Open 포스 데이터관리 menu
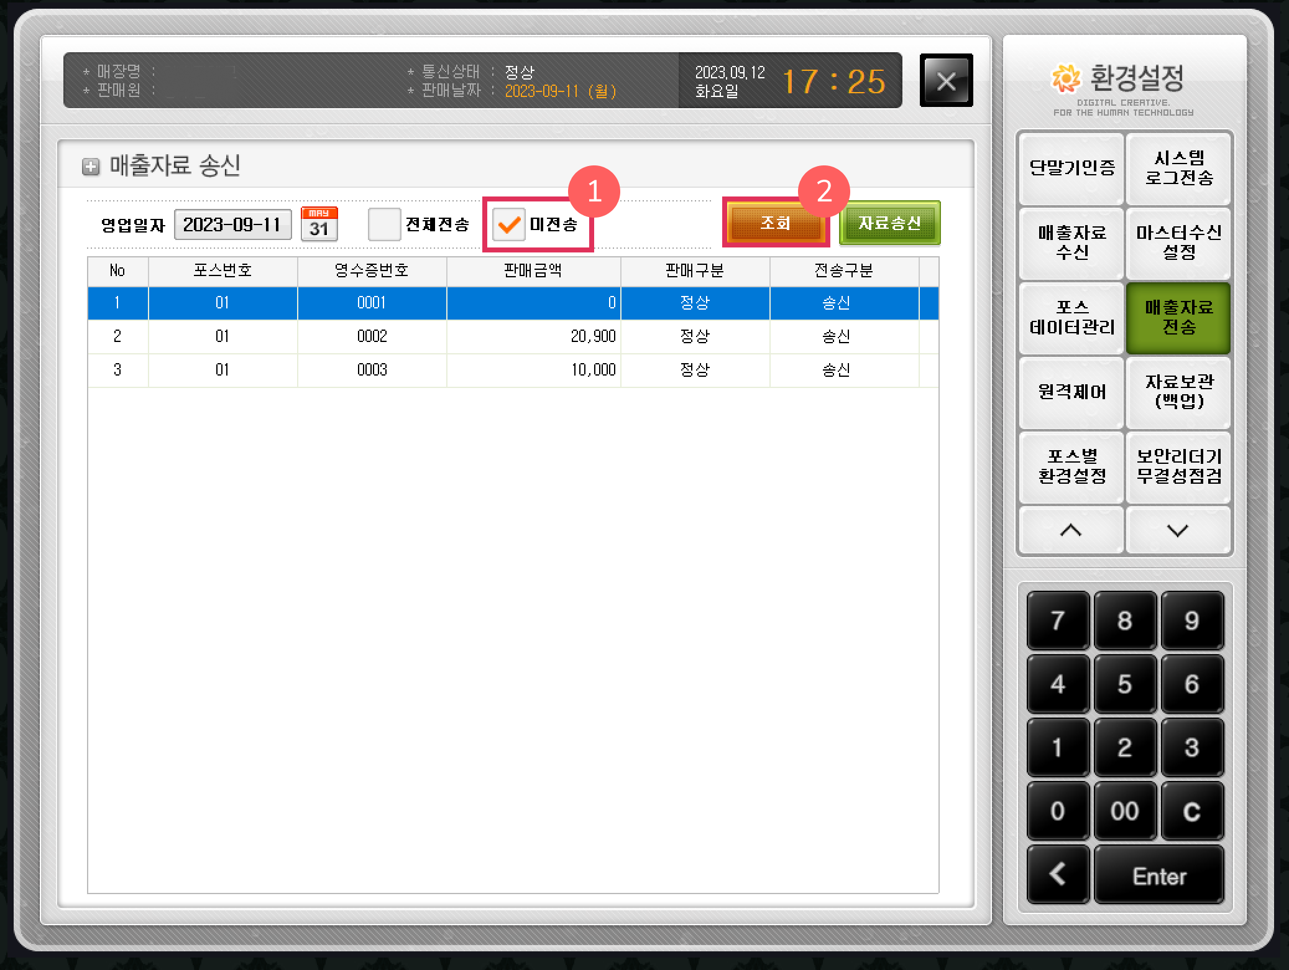 1071,317
